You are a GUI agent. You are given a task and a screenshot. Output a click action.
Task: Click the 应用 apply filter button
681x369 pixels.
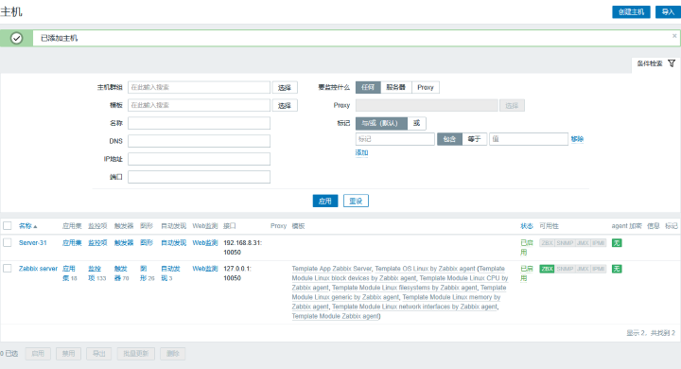[x=324, y=201]
